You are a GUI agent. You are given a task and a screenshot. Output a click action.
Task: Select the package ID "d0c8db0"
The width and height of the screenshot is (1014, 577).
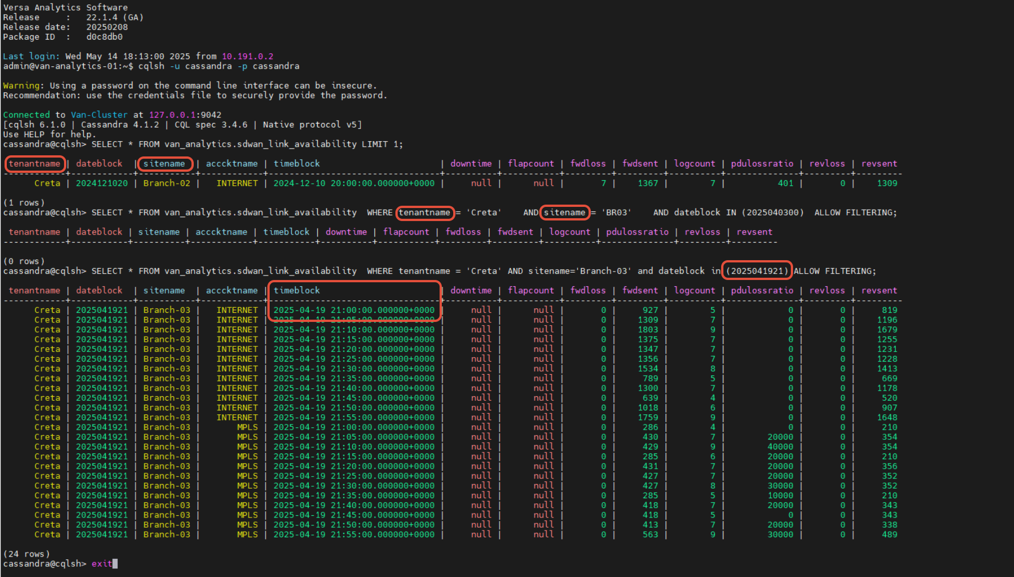[104, 37]
